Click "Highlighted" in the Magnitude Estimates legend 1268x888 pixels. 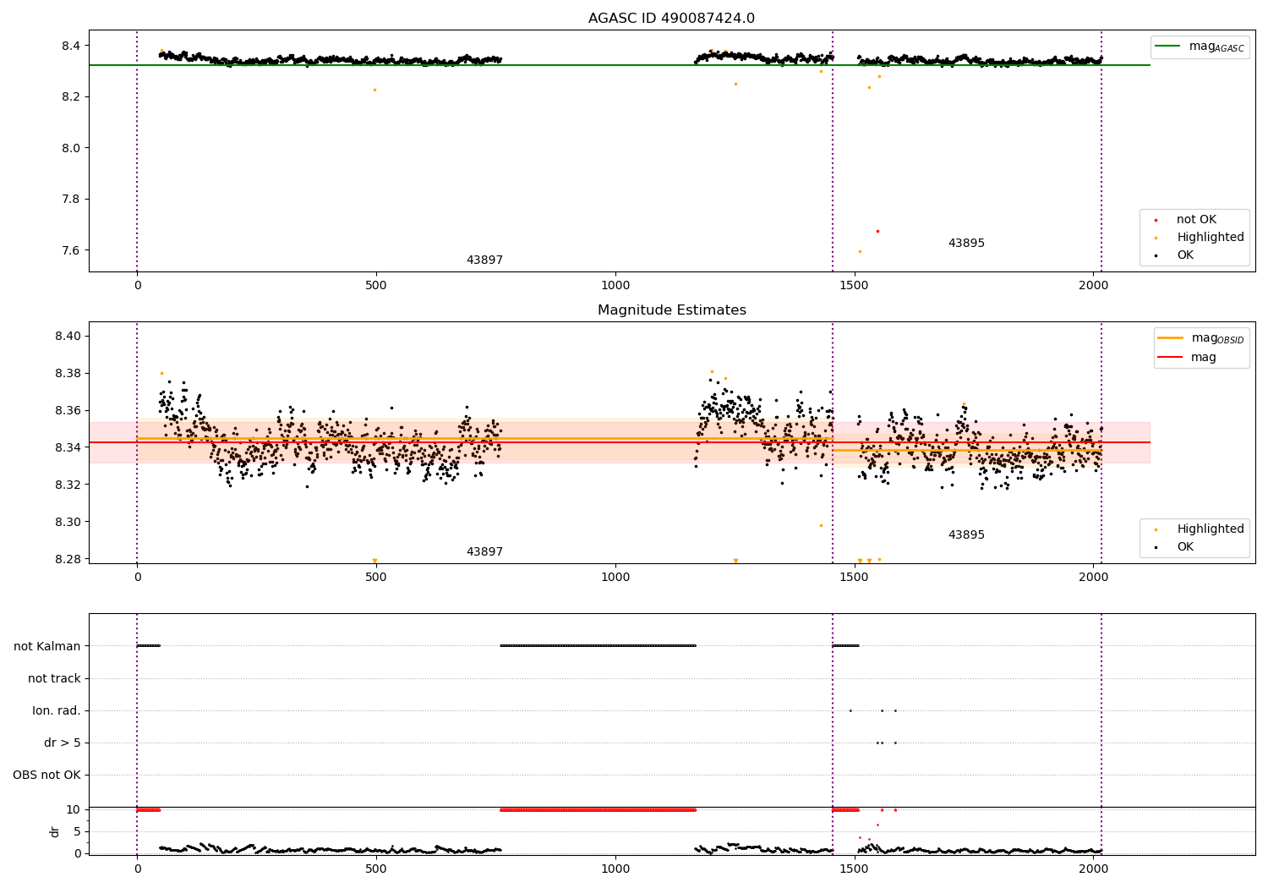point(1211,529)
